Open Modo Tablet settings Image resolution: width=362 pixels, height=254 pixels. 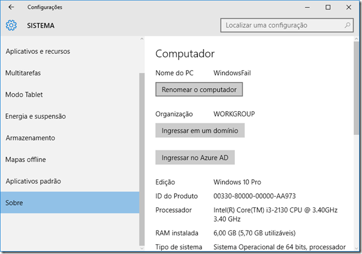point(70,95)
